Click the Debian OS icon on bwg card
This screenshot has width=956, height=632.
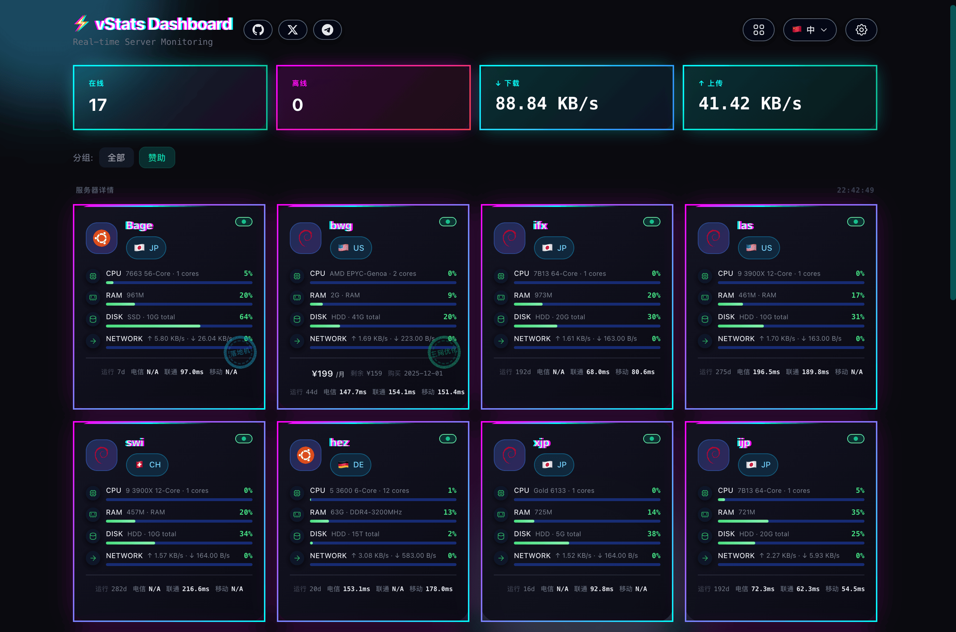(x=306, y=238)
